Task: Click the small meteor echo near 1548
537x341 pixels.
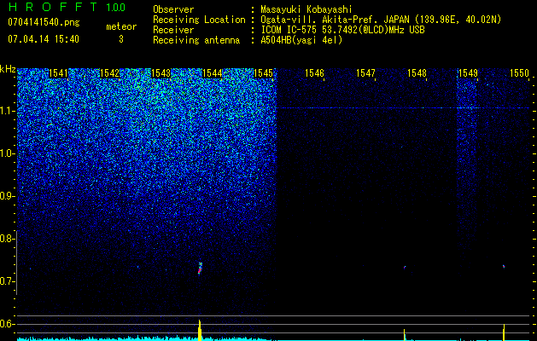Action: 405,267
